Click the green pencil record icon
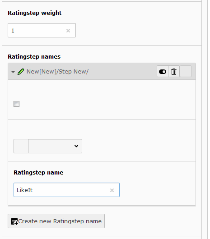The image size is (210, 239). 21,72
